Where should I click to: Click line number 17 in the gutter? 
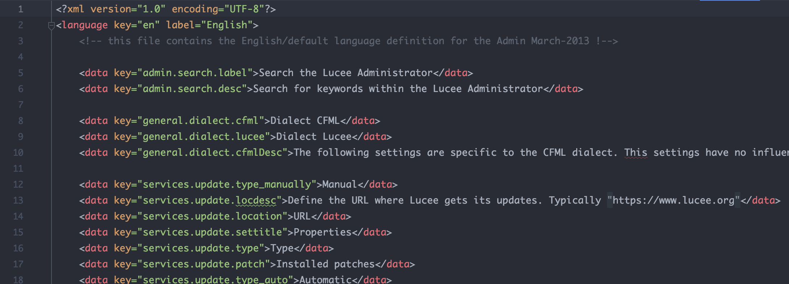18,264
